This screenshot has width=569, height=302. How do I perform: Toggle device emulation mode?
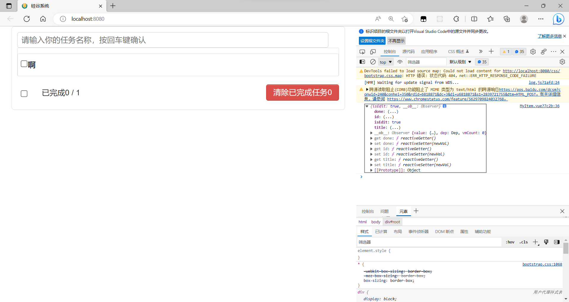(x=373, y=52)
